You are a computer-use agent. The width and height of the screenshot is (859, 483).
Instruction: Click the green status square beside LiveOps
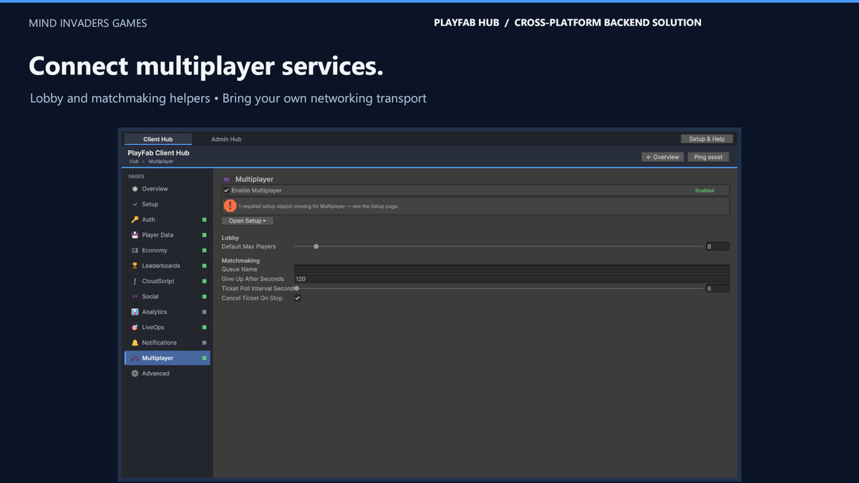(x=204, y=327)
